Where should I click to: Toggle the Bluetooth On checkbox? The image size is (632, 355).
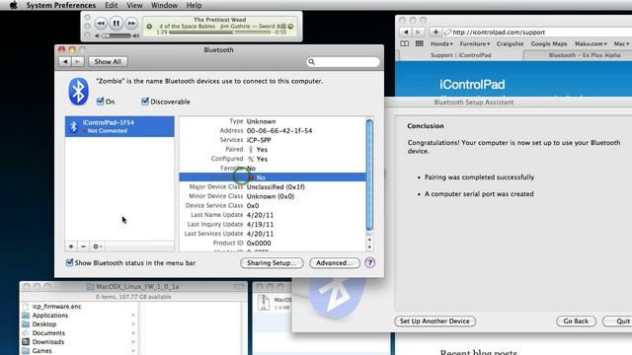click(101, 102)
